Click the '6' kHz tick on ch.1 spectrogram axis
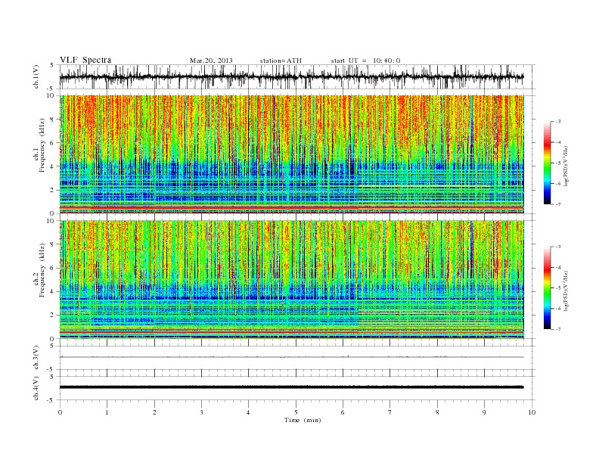The image size is (599, 463). [x=53, y=143]
